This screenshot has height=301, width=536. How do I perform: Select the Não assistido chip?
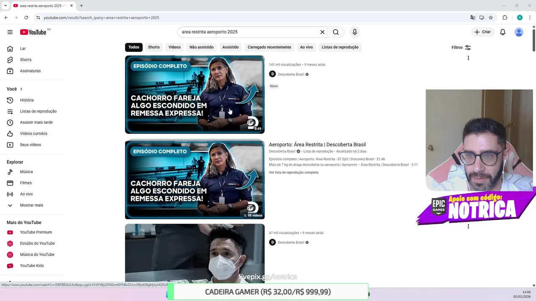coord(201,47)
